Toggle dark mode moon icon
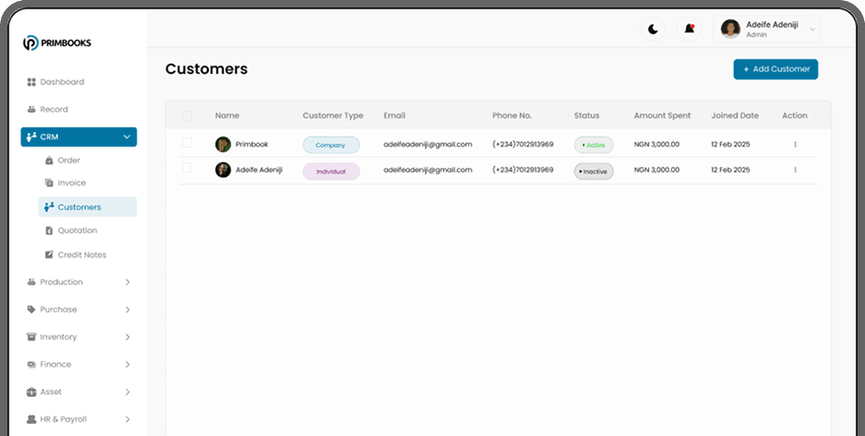The height and width of the screenshot is (436, 865). pyautogui.click(x=652, y=29)
